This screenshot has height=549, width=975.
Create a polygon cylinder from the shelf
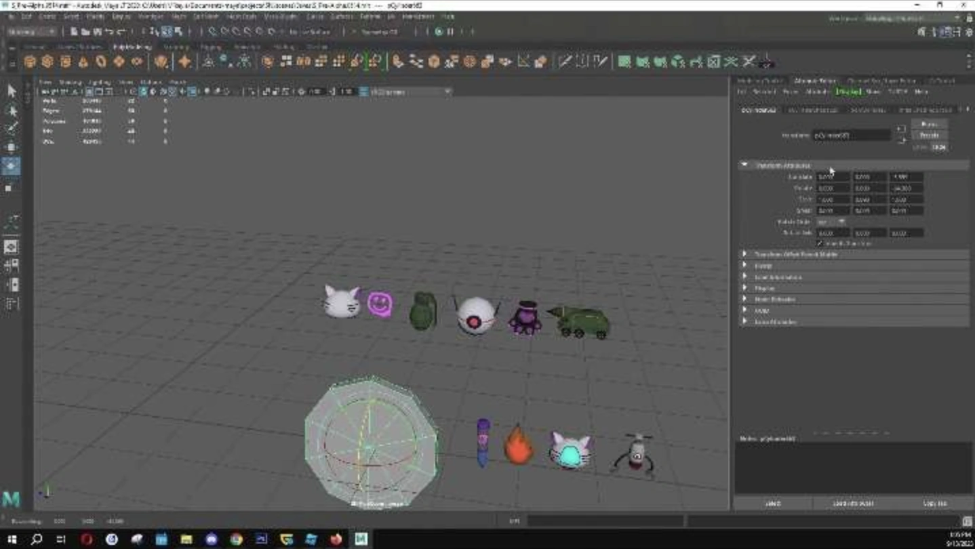coord(65,62)
